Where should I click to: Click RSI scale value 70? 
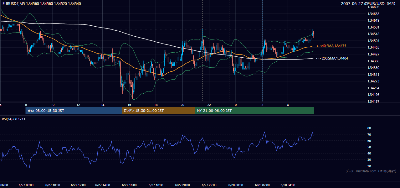click(369, 134)
